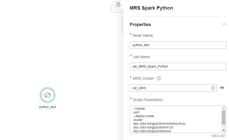Collapse the Properties section chevron
This screenshot has height=140, width=229.
[224, 24]
